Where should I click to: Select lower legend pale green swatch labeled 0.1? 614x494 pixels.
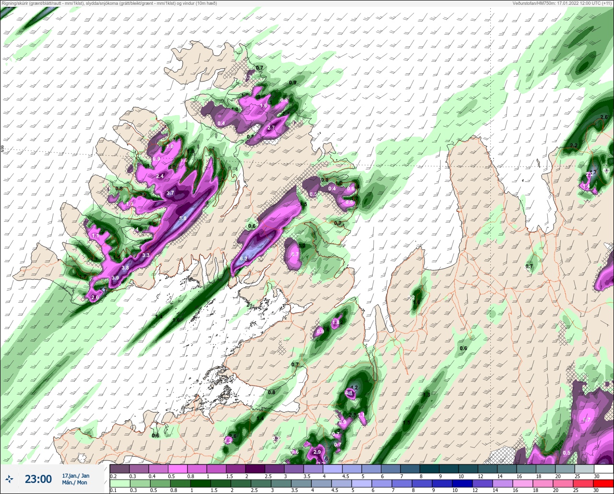click(119, 483)
